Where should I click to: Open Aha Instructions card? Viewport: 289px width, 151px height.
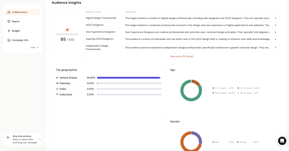tap(22, 139)
